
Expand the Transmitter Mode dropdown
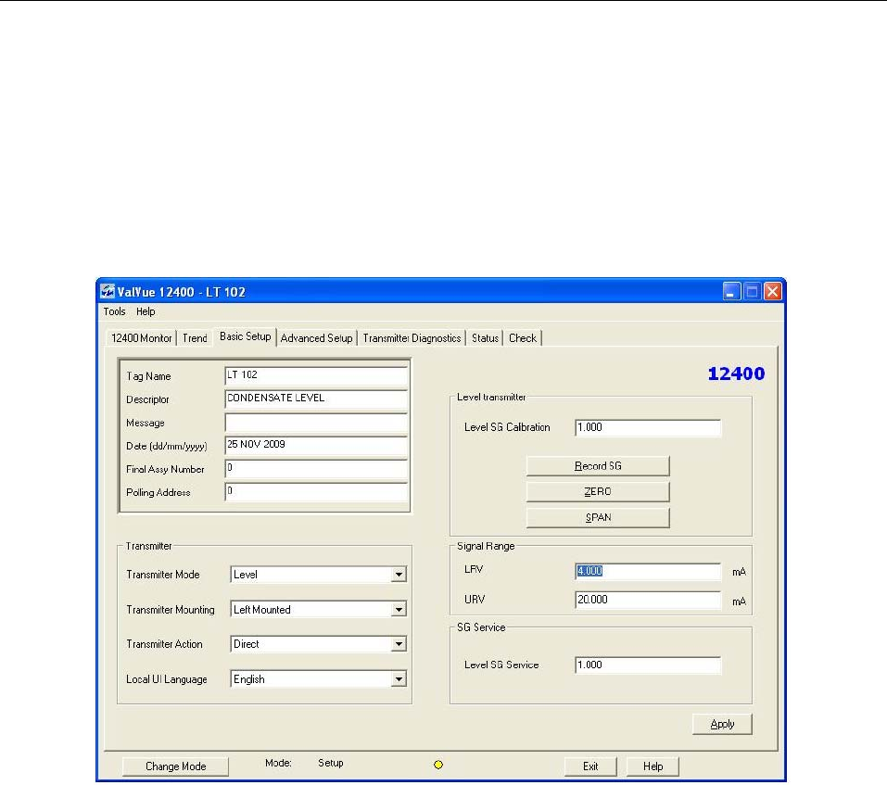pos(399,575)
